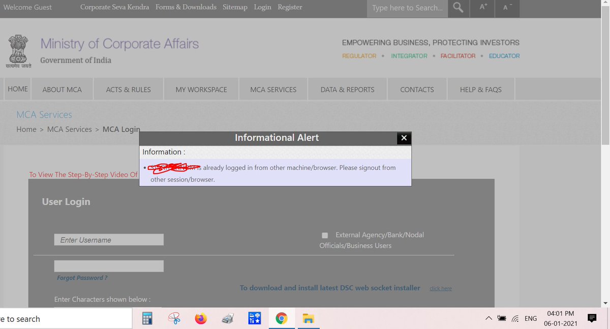Viewport: 610px width, 329px height.
Task: Open the Sitemap link
Action: point(235,7)
